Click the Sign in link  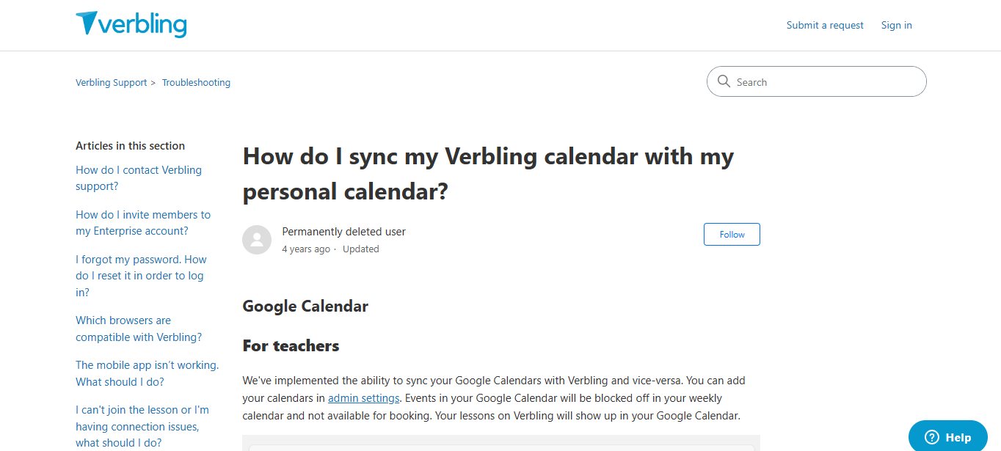tap(896, 24)
